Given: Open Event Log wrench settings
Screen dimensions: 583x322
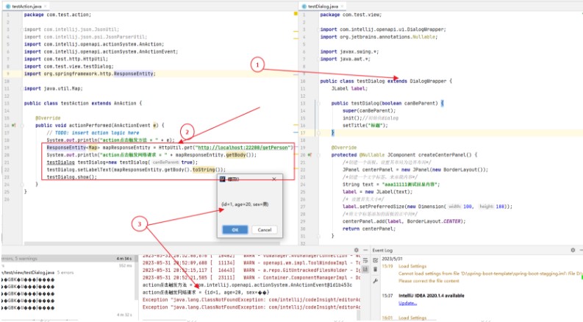Looking at the screenshot, I should 375,281.
